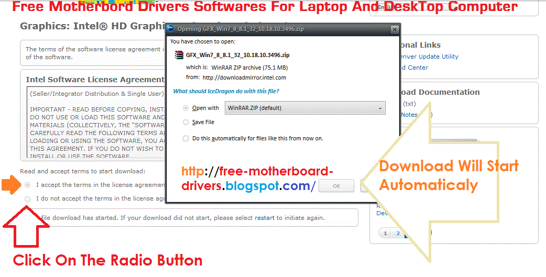
Task: Click inside the Intel license agreement text box
Action: (95, 122)
